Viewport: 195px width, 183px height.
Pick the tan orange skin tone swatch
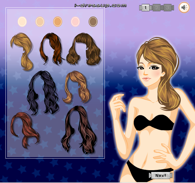[58, 22]
